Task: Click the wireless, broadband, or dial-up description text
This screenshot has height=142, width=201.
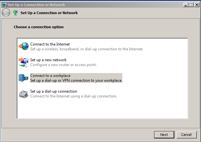Action: [86, 49]
